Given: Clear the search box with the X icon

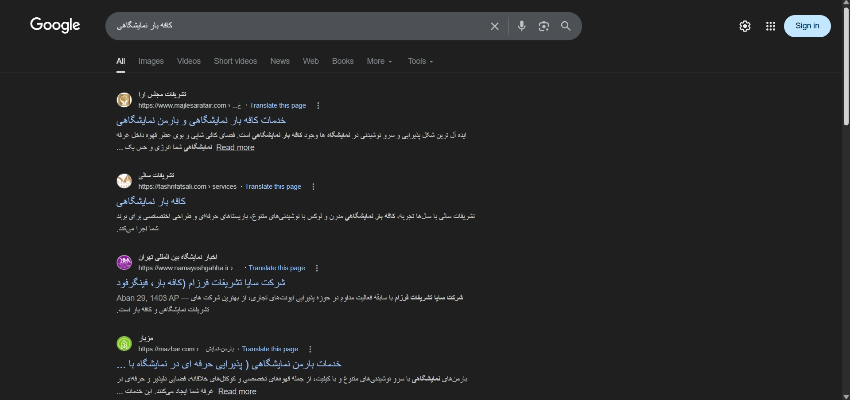Looking at the screenshot, I should point(495,26).
